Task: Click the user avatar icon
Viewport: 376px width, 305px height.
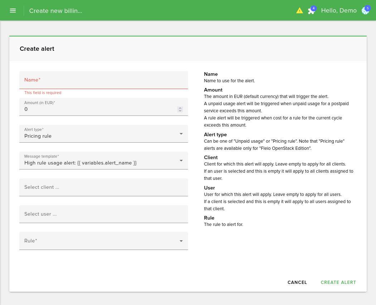Action: click(x=365, y=11)
